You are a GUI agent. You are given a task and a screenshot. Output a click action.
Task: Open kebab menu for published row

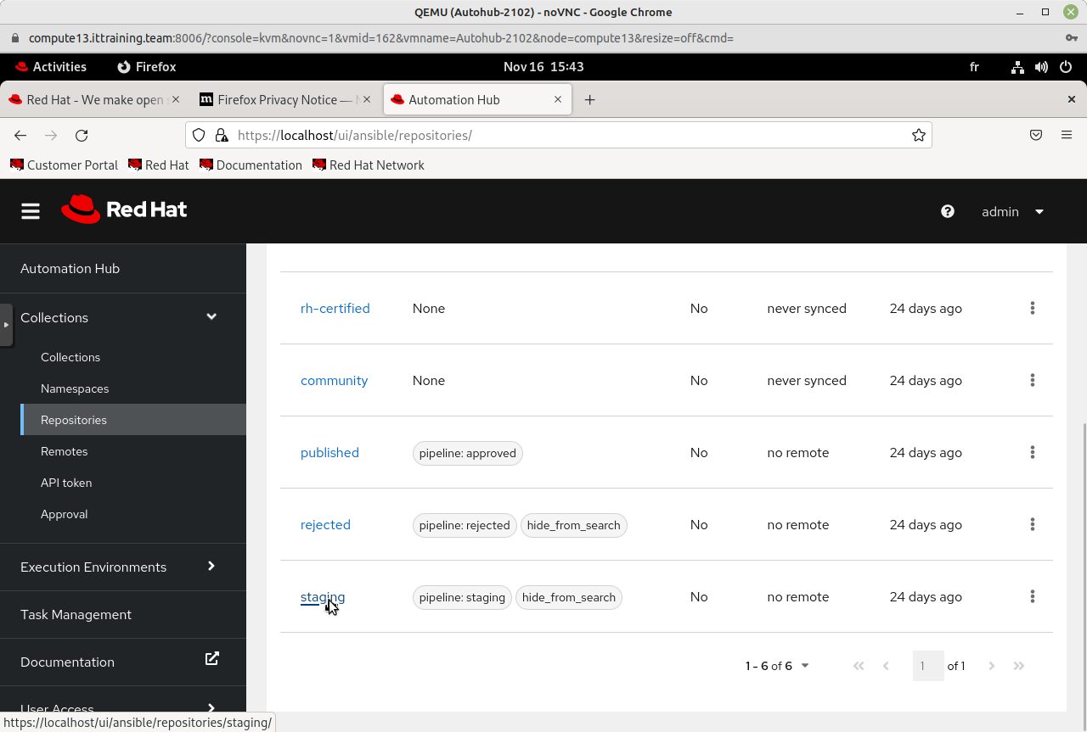pos(1033,452)
